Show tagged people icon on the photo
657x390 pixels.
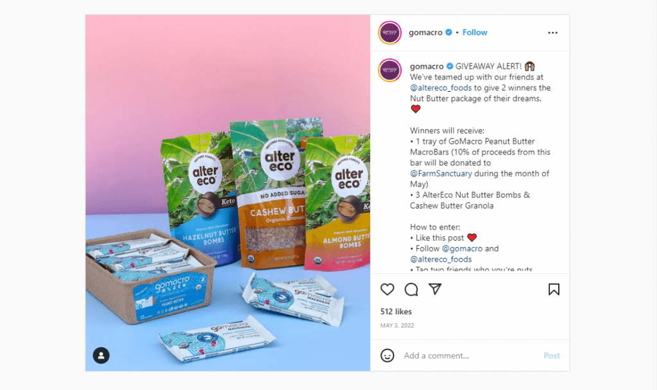point(101,355)
